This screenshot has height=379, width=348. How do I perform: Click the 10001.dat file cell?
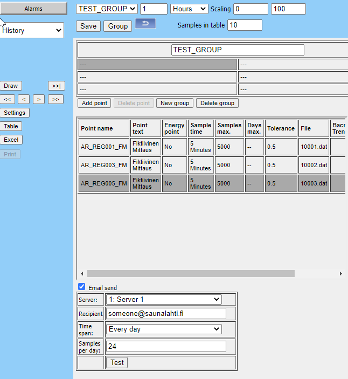point(314,147)
